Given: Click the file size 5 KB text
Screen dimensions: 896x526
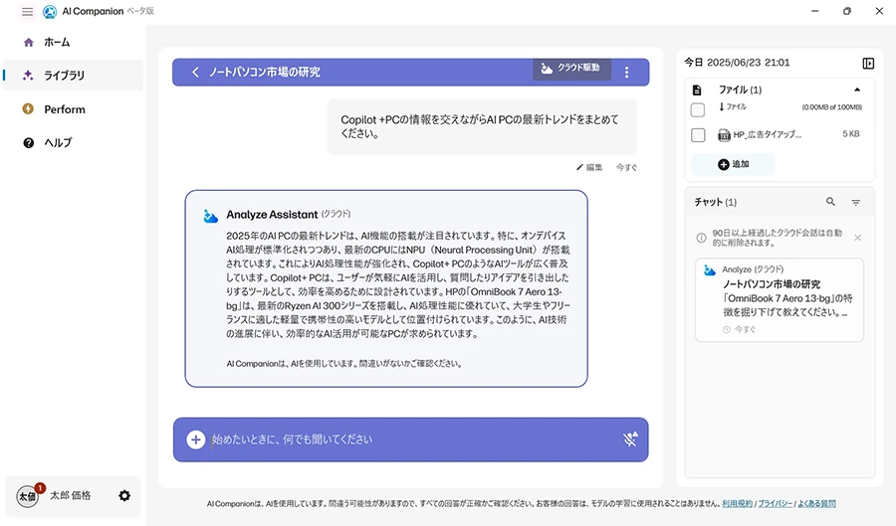Looking at the screenshot, I should [x=850, y=133].
